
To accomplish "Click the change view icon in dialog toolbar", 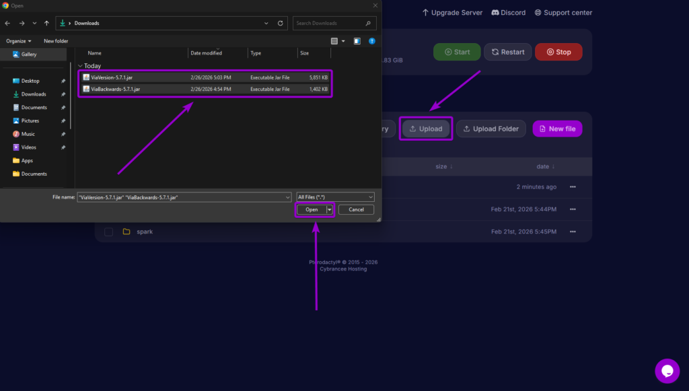I will [334, 40].
